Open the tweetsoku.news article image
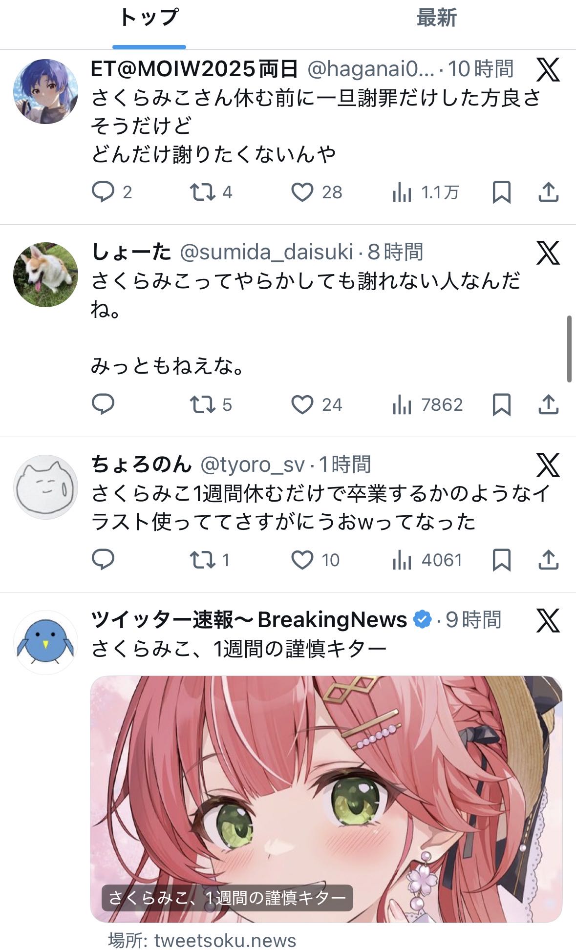 tap(326, 799)
